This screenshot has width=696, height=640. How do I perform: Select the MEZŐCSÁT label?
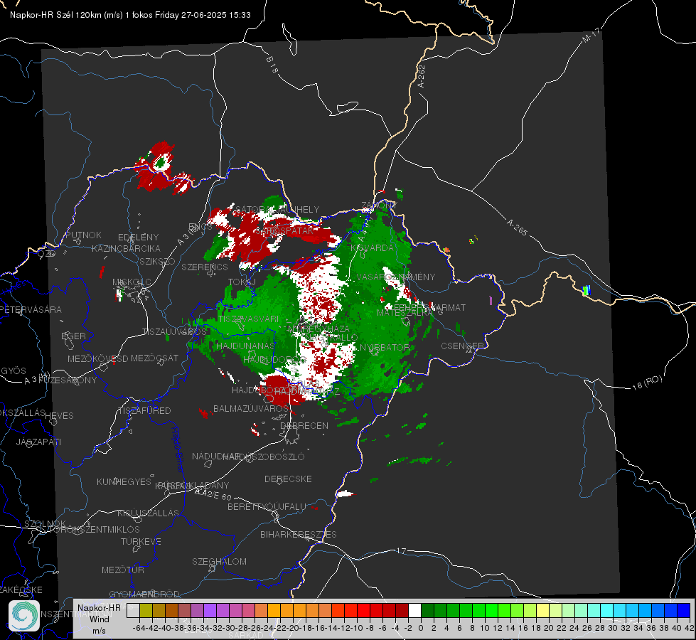pos(154,358)
